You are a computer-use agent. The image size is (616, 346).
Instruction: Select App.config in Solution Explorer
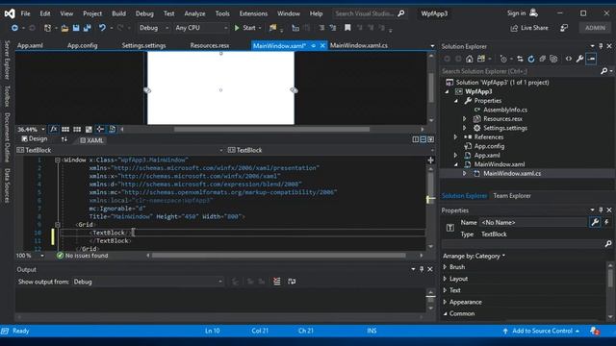pyautogui.click(x=489, y=146)
